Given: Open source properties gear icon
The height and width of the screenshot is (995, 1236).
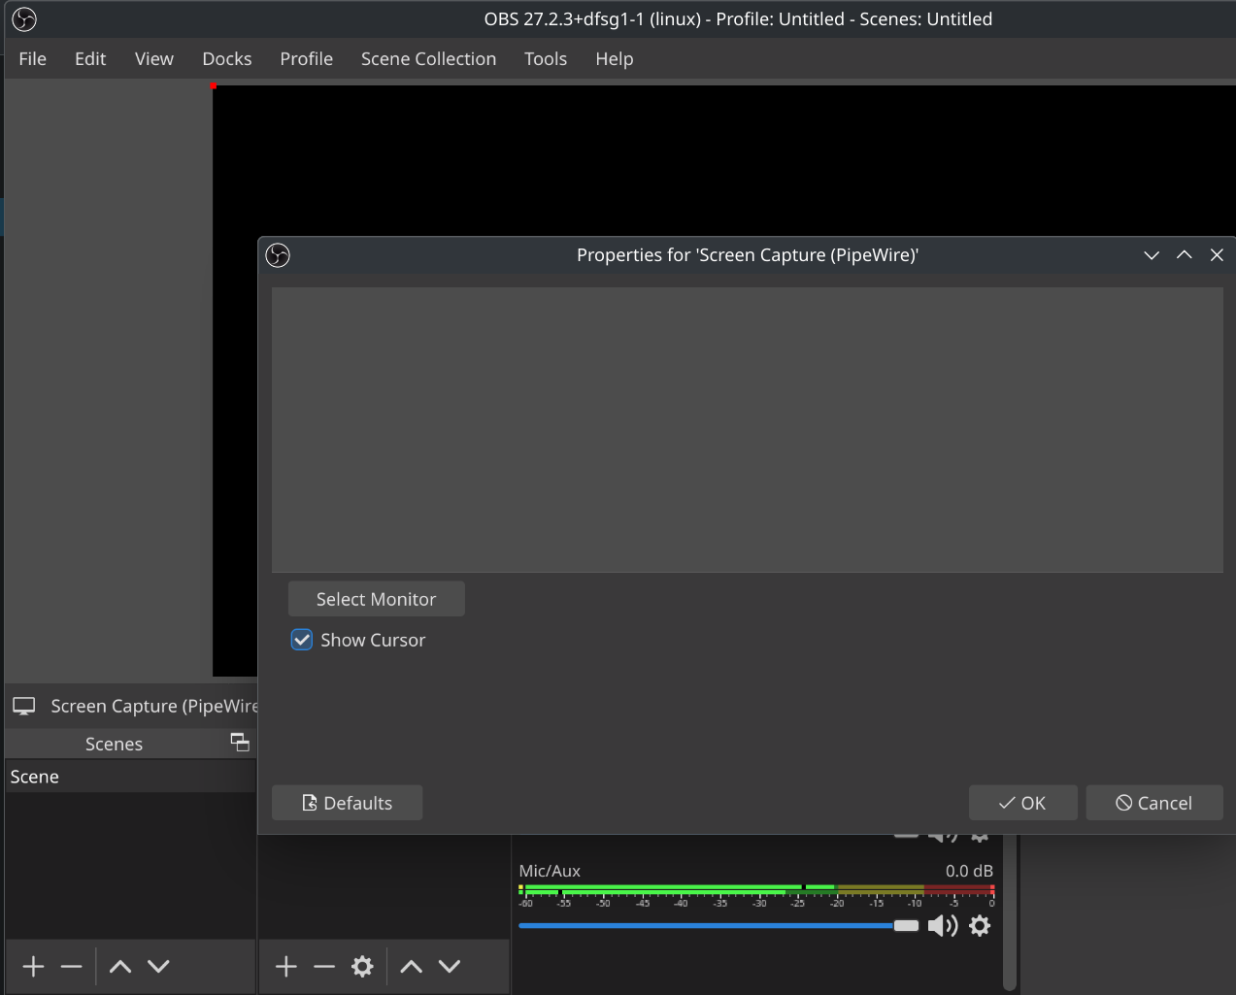Looking at the screenshot, I should [362, 966].
